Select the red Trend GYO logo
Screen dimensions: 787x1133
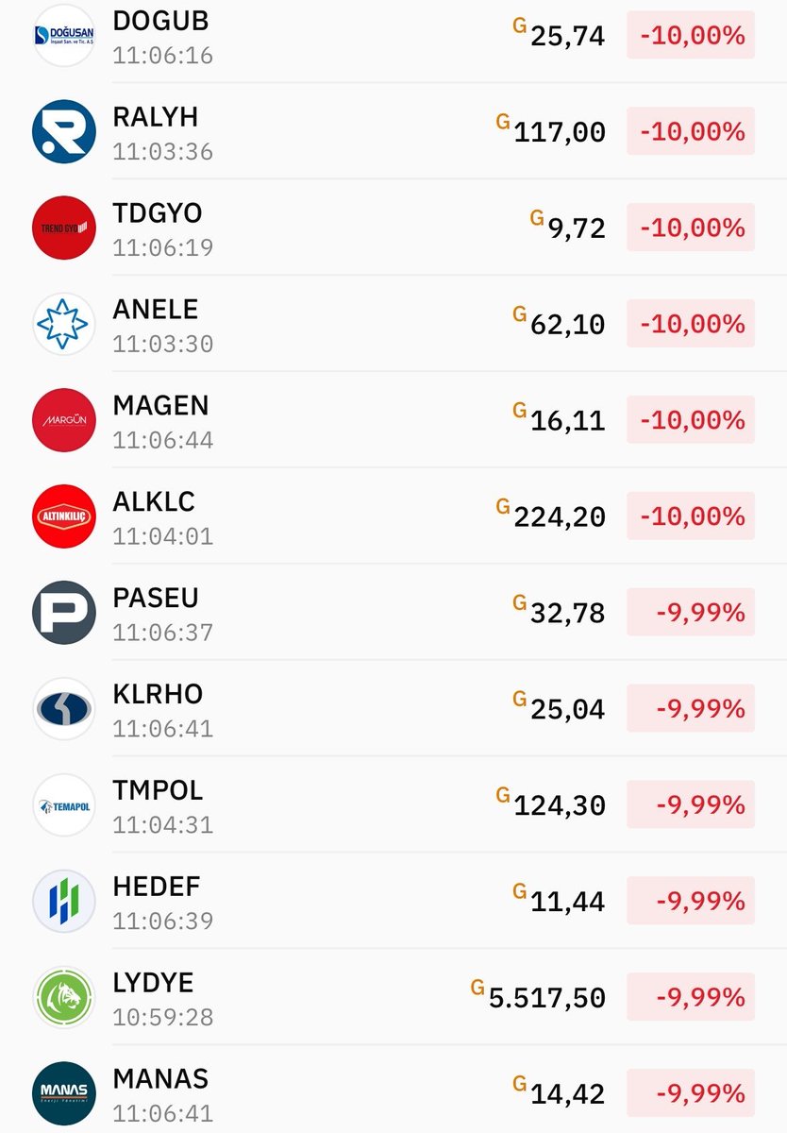[64, 228]
